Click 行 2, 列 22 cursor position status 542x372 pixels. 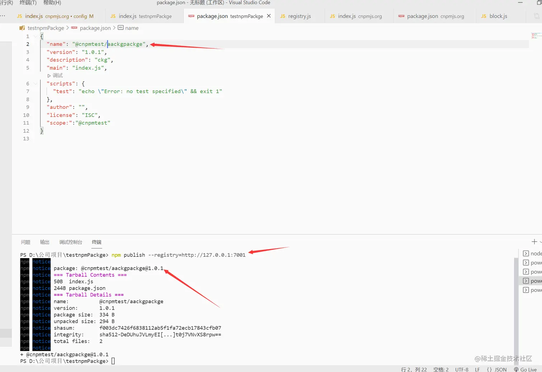click(414, 369)
